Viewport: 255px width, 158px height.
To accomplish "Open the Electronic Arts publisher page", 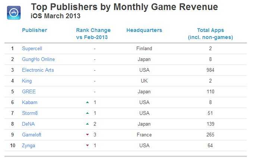I will tap(38, 70).
